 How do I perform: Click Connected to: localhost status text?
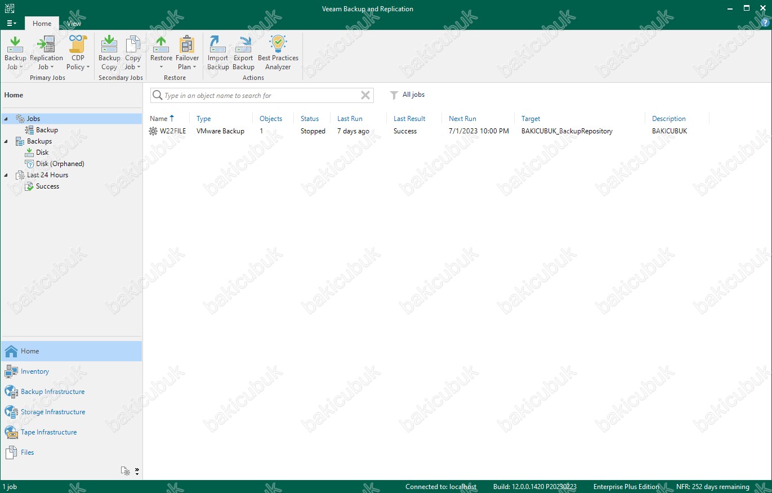441,487
